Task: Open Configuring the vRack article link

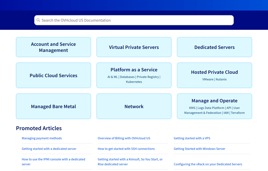Action: pyautogui.click(x=208, y=164)
